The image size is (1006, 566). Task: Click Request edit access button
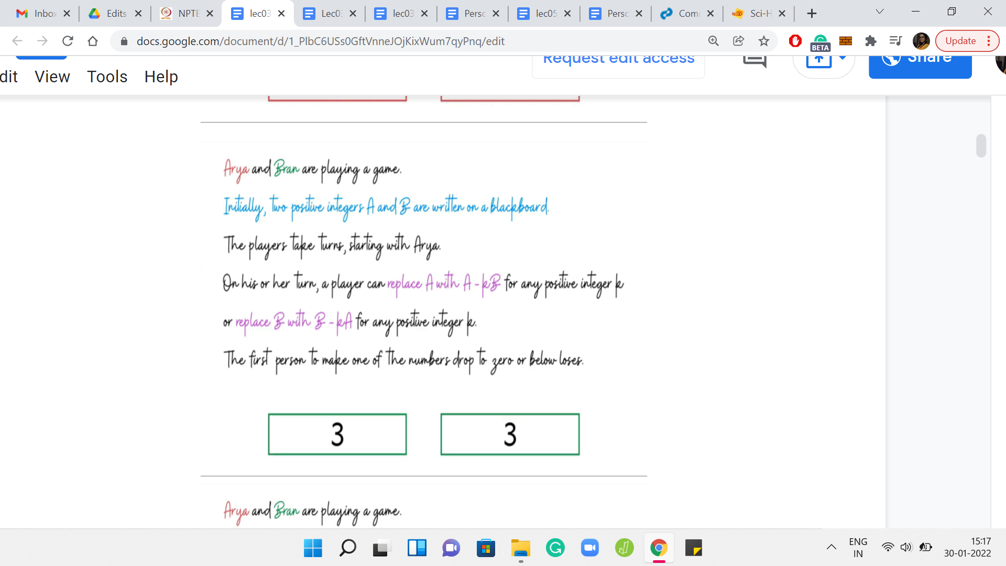(x=618, y=60)
